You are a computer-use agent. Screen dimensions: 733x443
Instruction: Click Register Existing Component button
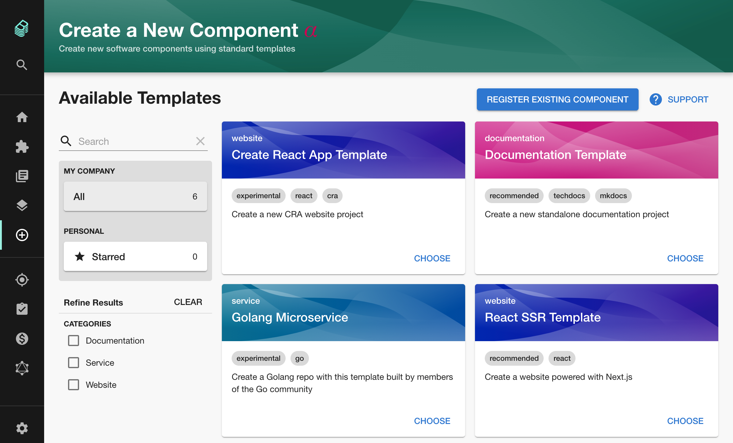[557, 99]
